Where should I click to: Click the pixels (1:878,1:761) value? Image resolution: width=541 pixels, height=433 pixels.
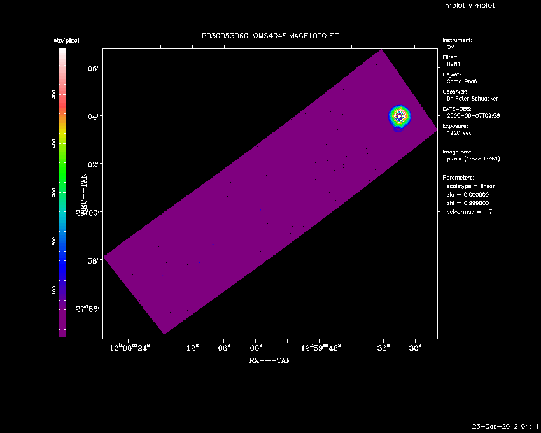pos(474,159)
